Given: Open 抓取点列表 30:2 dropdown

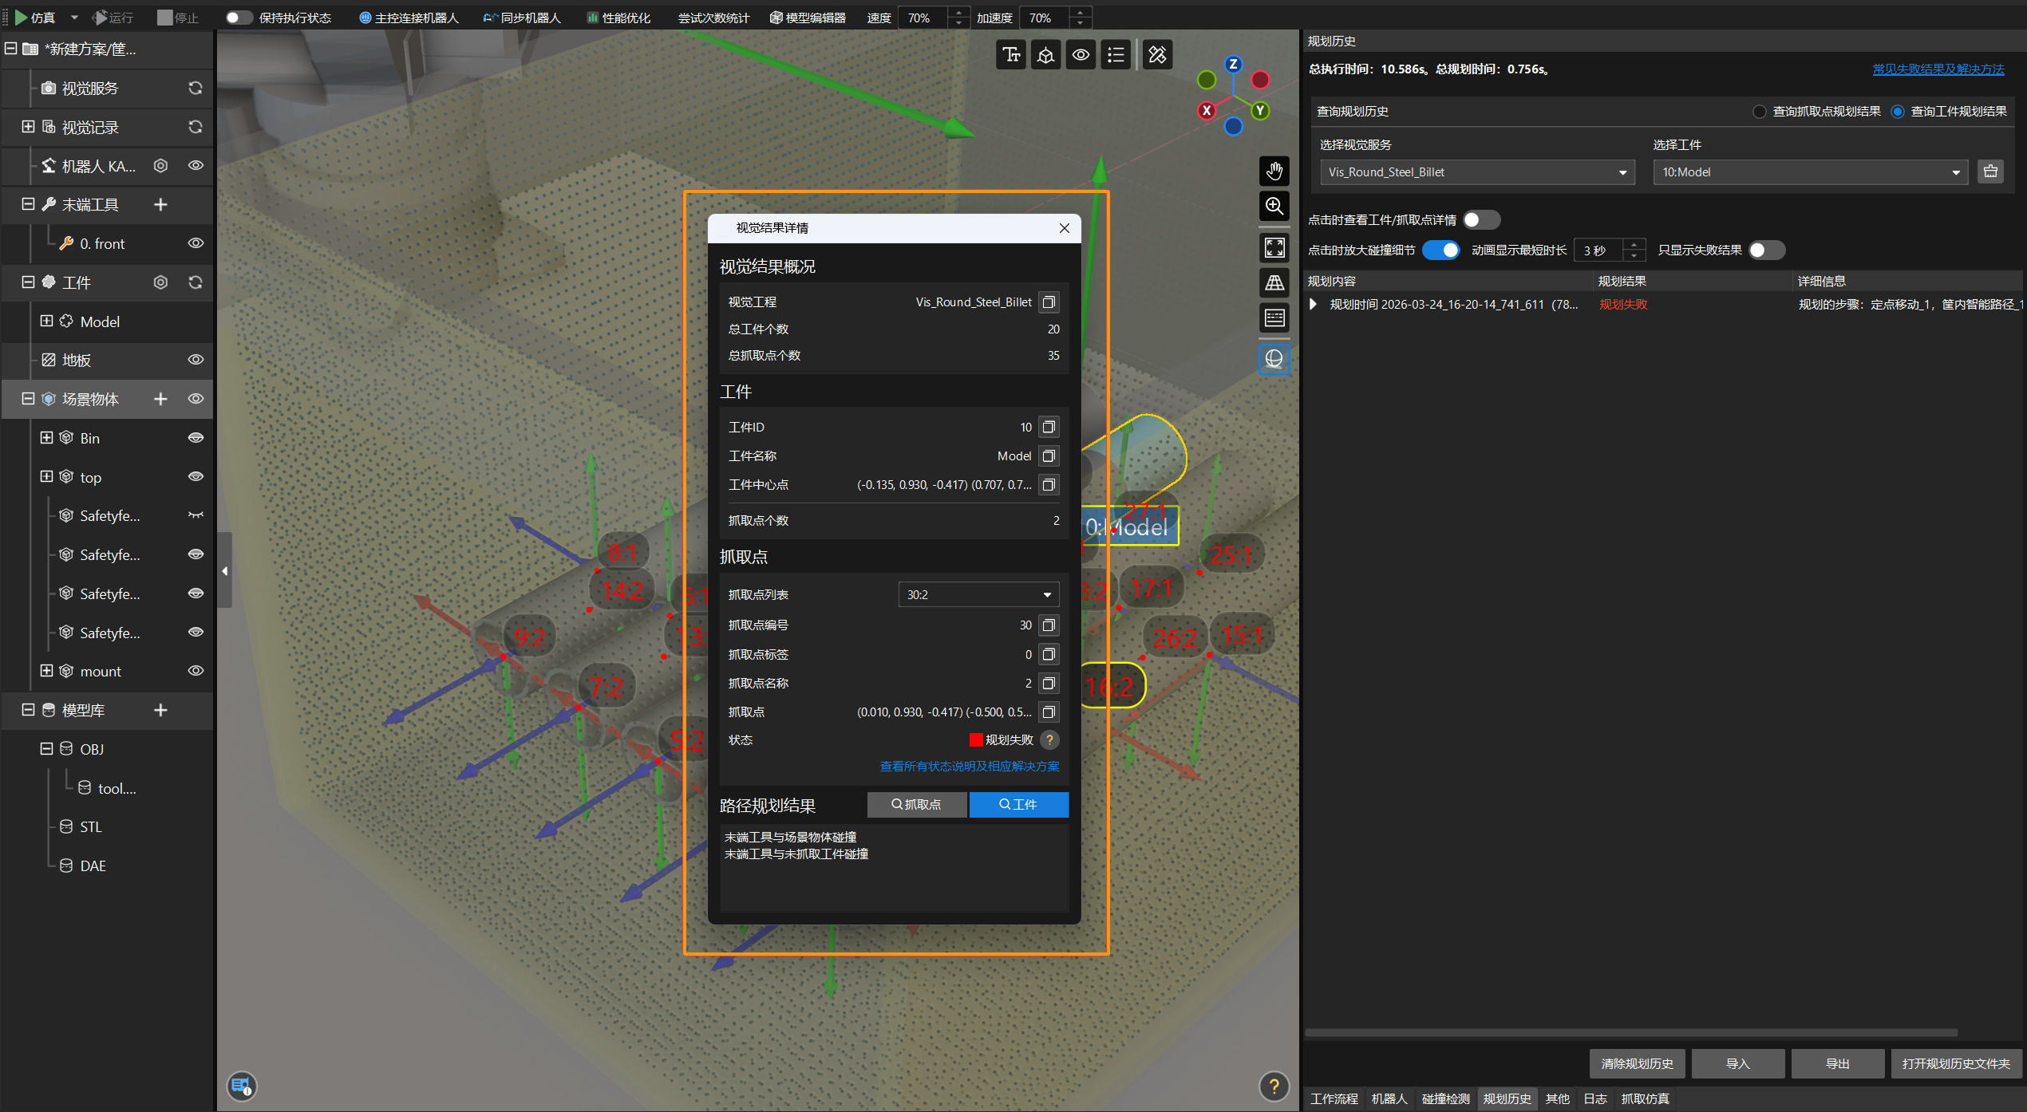Looking at the screenshot, I should point(978,595).
